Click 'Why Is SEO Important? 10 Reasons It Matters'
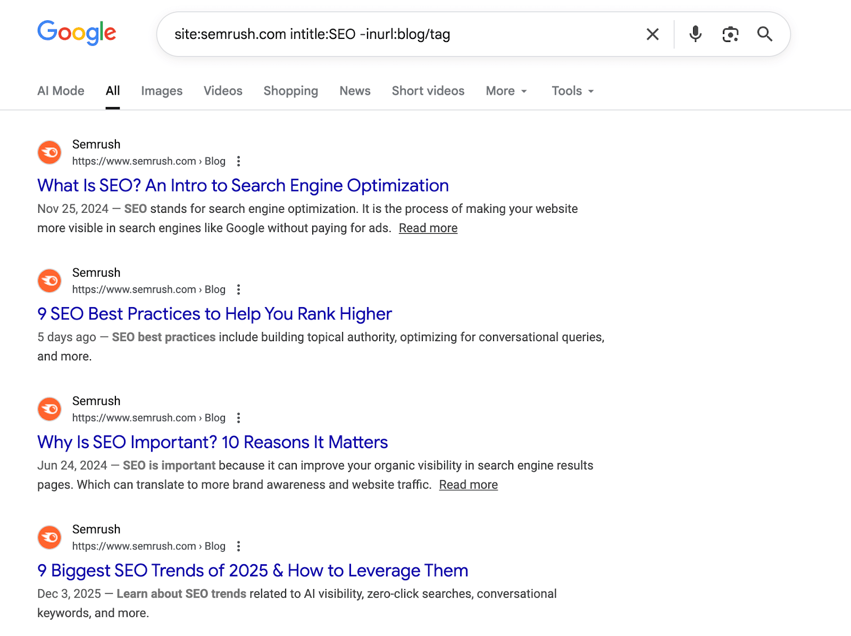Viewport: 851px width, 636px height. [x=212, y=442]
